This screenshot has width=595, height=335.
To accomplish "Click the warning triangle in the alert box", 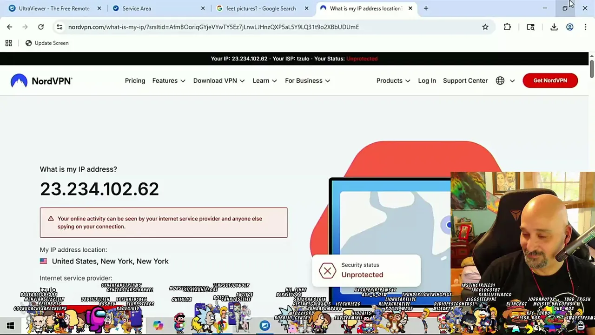I will coord(51,219).
